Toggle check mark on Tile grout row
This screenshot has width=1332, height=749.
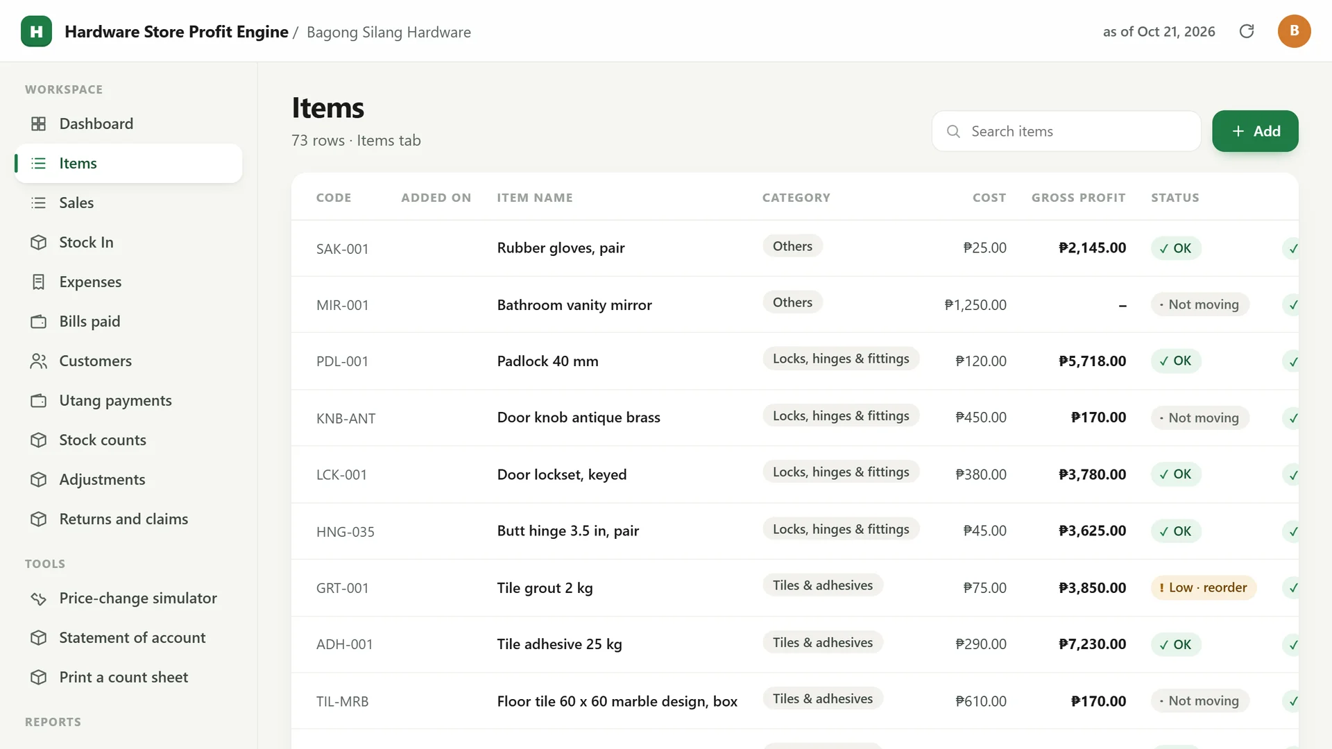tap(1291, 588)
